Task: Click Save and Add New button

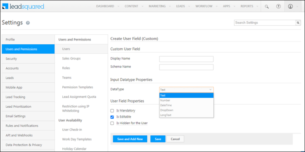Action: (x=130, y=139)
